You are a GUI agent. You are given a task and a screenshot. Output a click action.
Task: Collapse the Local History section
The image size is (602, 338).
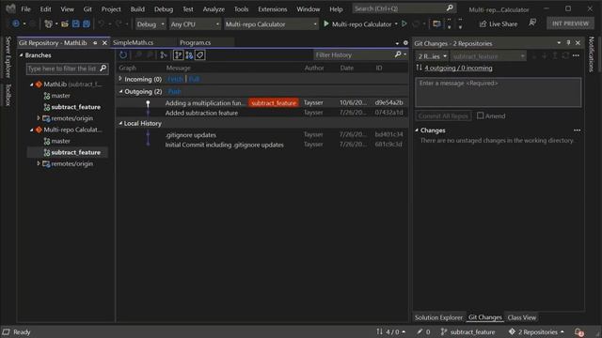tap(120, 123)
